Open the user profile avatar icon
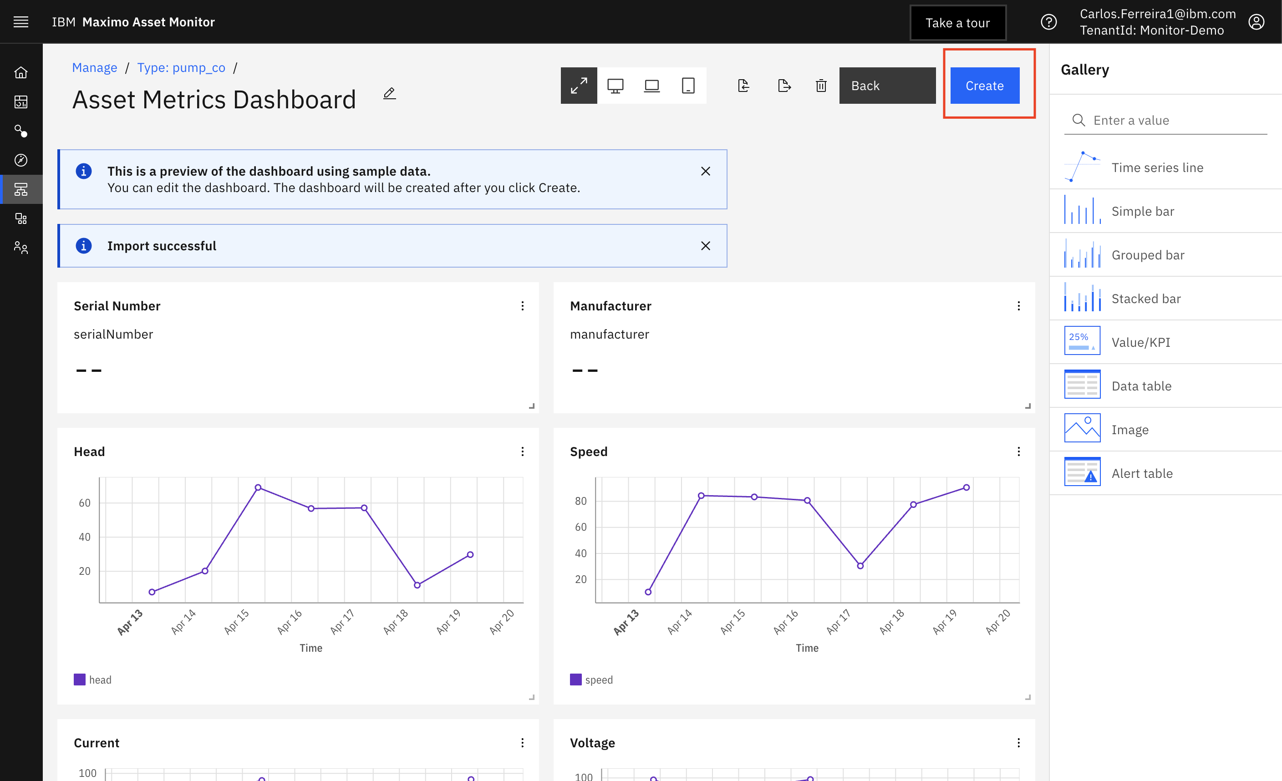This screenshot has height=781, width=1282. coord(1257,22)
